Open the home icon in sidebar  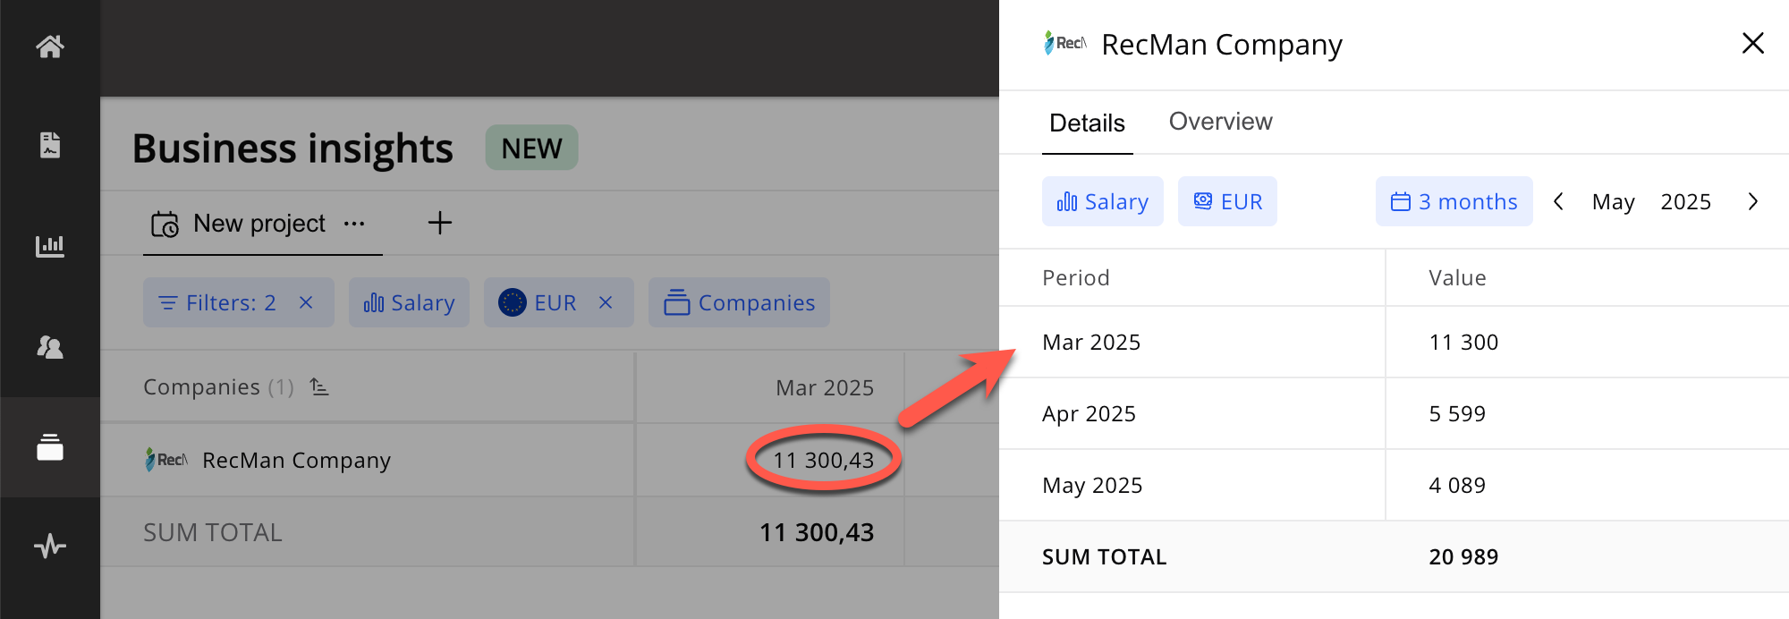[x=50, y=47]
